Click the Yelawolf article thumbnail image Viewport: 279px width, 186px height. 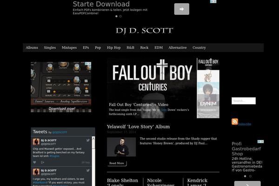coord(121,147)
